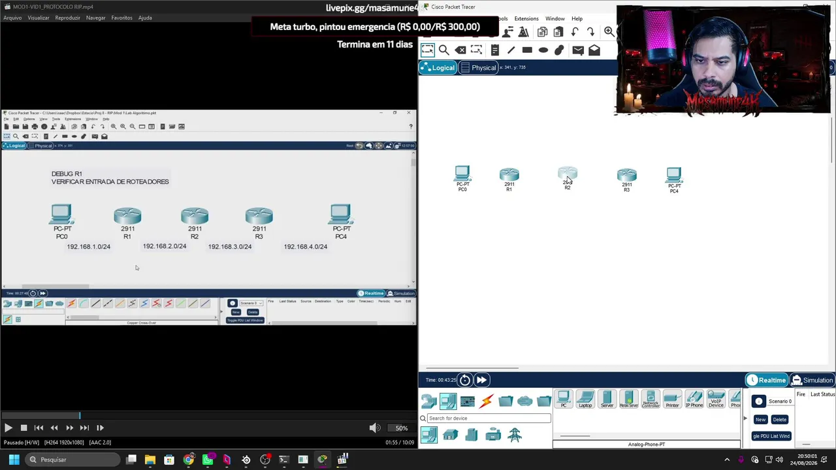Select the Smart City subcategory icon
This screenshot has width=836, height=470.
coord(472,435)
